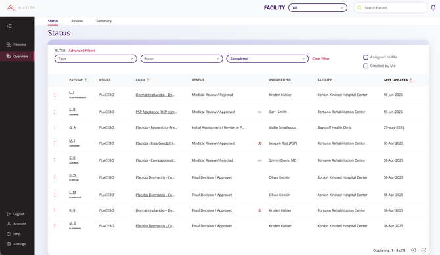The image size is (440, 255).
Task: Open row menu for patient B.R
Action: (x=55, y=210)
